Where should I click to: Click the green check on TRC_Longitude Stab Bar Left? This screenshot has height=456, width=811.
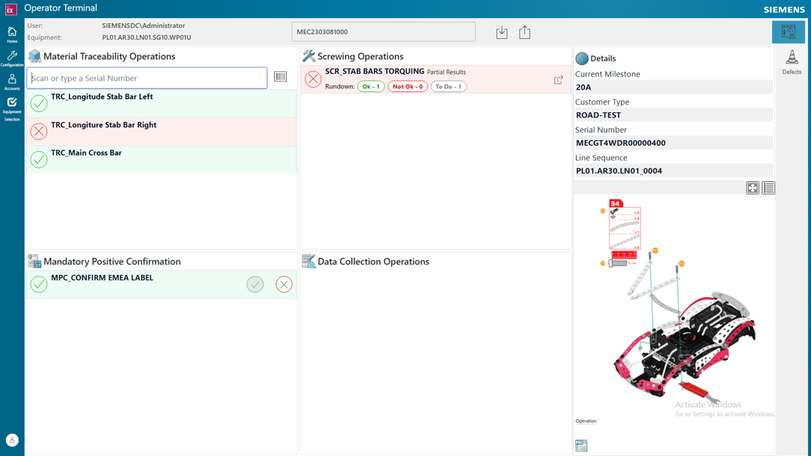(x=39, y=103)
